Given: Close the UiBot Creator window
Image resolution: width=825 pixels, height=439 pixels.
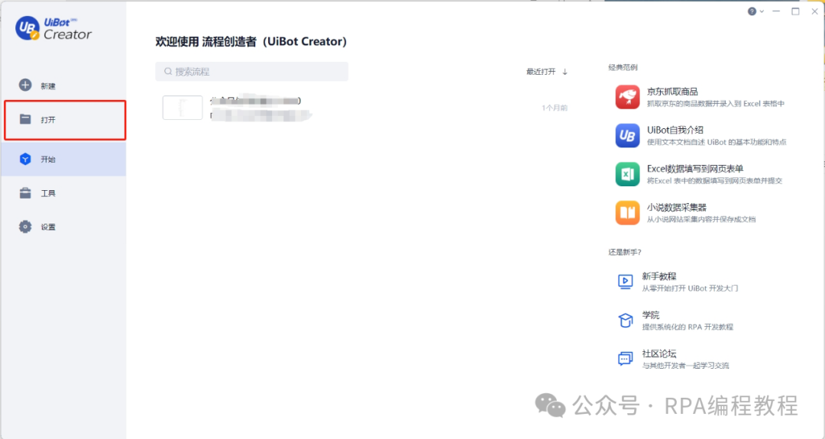Looking at the screenshot, I should [x=814, y=11].
